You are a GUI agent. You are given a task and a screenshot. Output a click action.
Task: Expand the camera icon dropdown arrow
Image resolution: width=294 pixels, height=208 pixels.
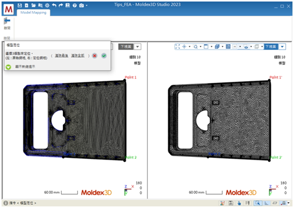87,6
